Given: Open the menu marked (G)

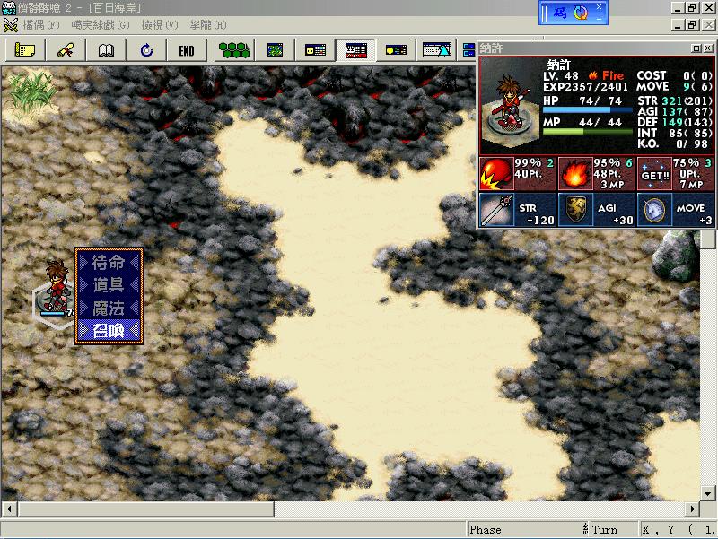Looking at the screenshot, I should [101, 25].
